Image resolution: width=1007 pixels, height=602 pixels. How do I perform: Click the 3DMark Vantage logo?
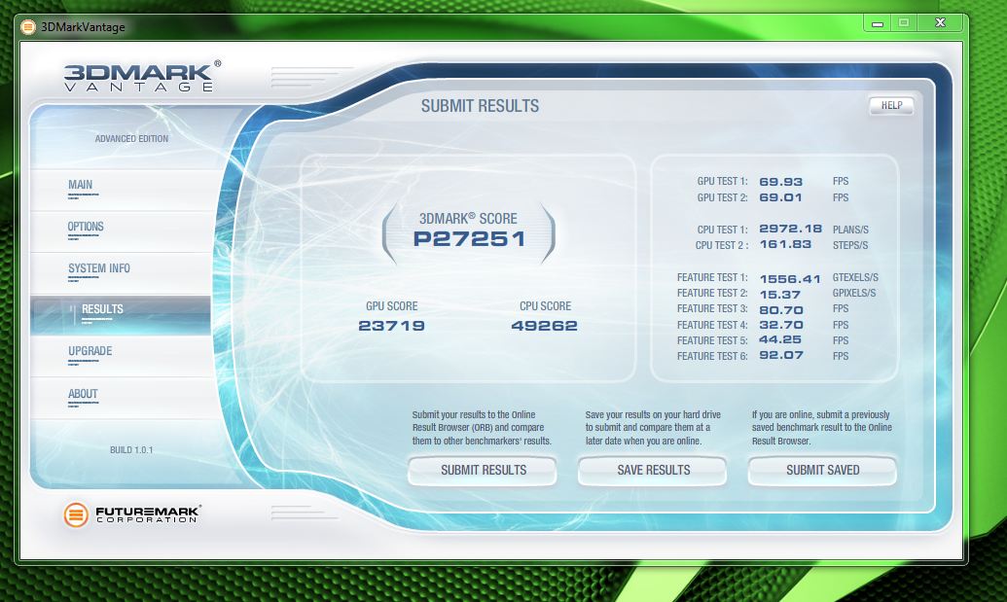coord(142,77)
